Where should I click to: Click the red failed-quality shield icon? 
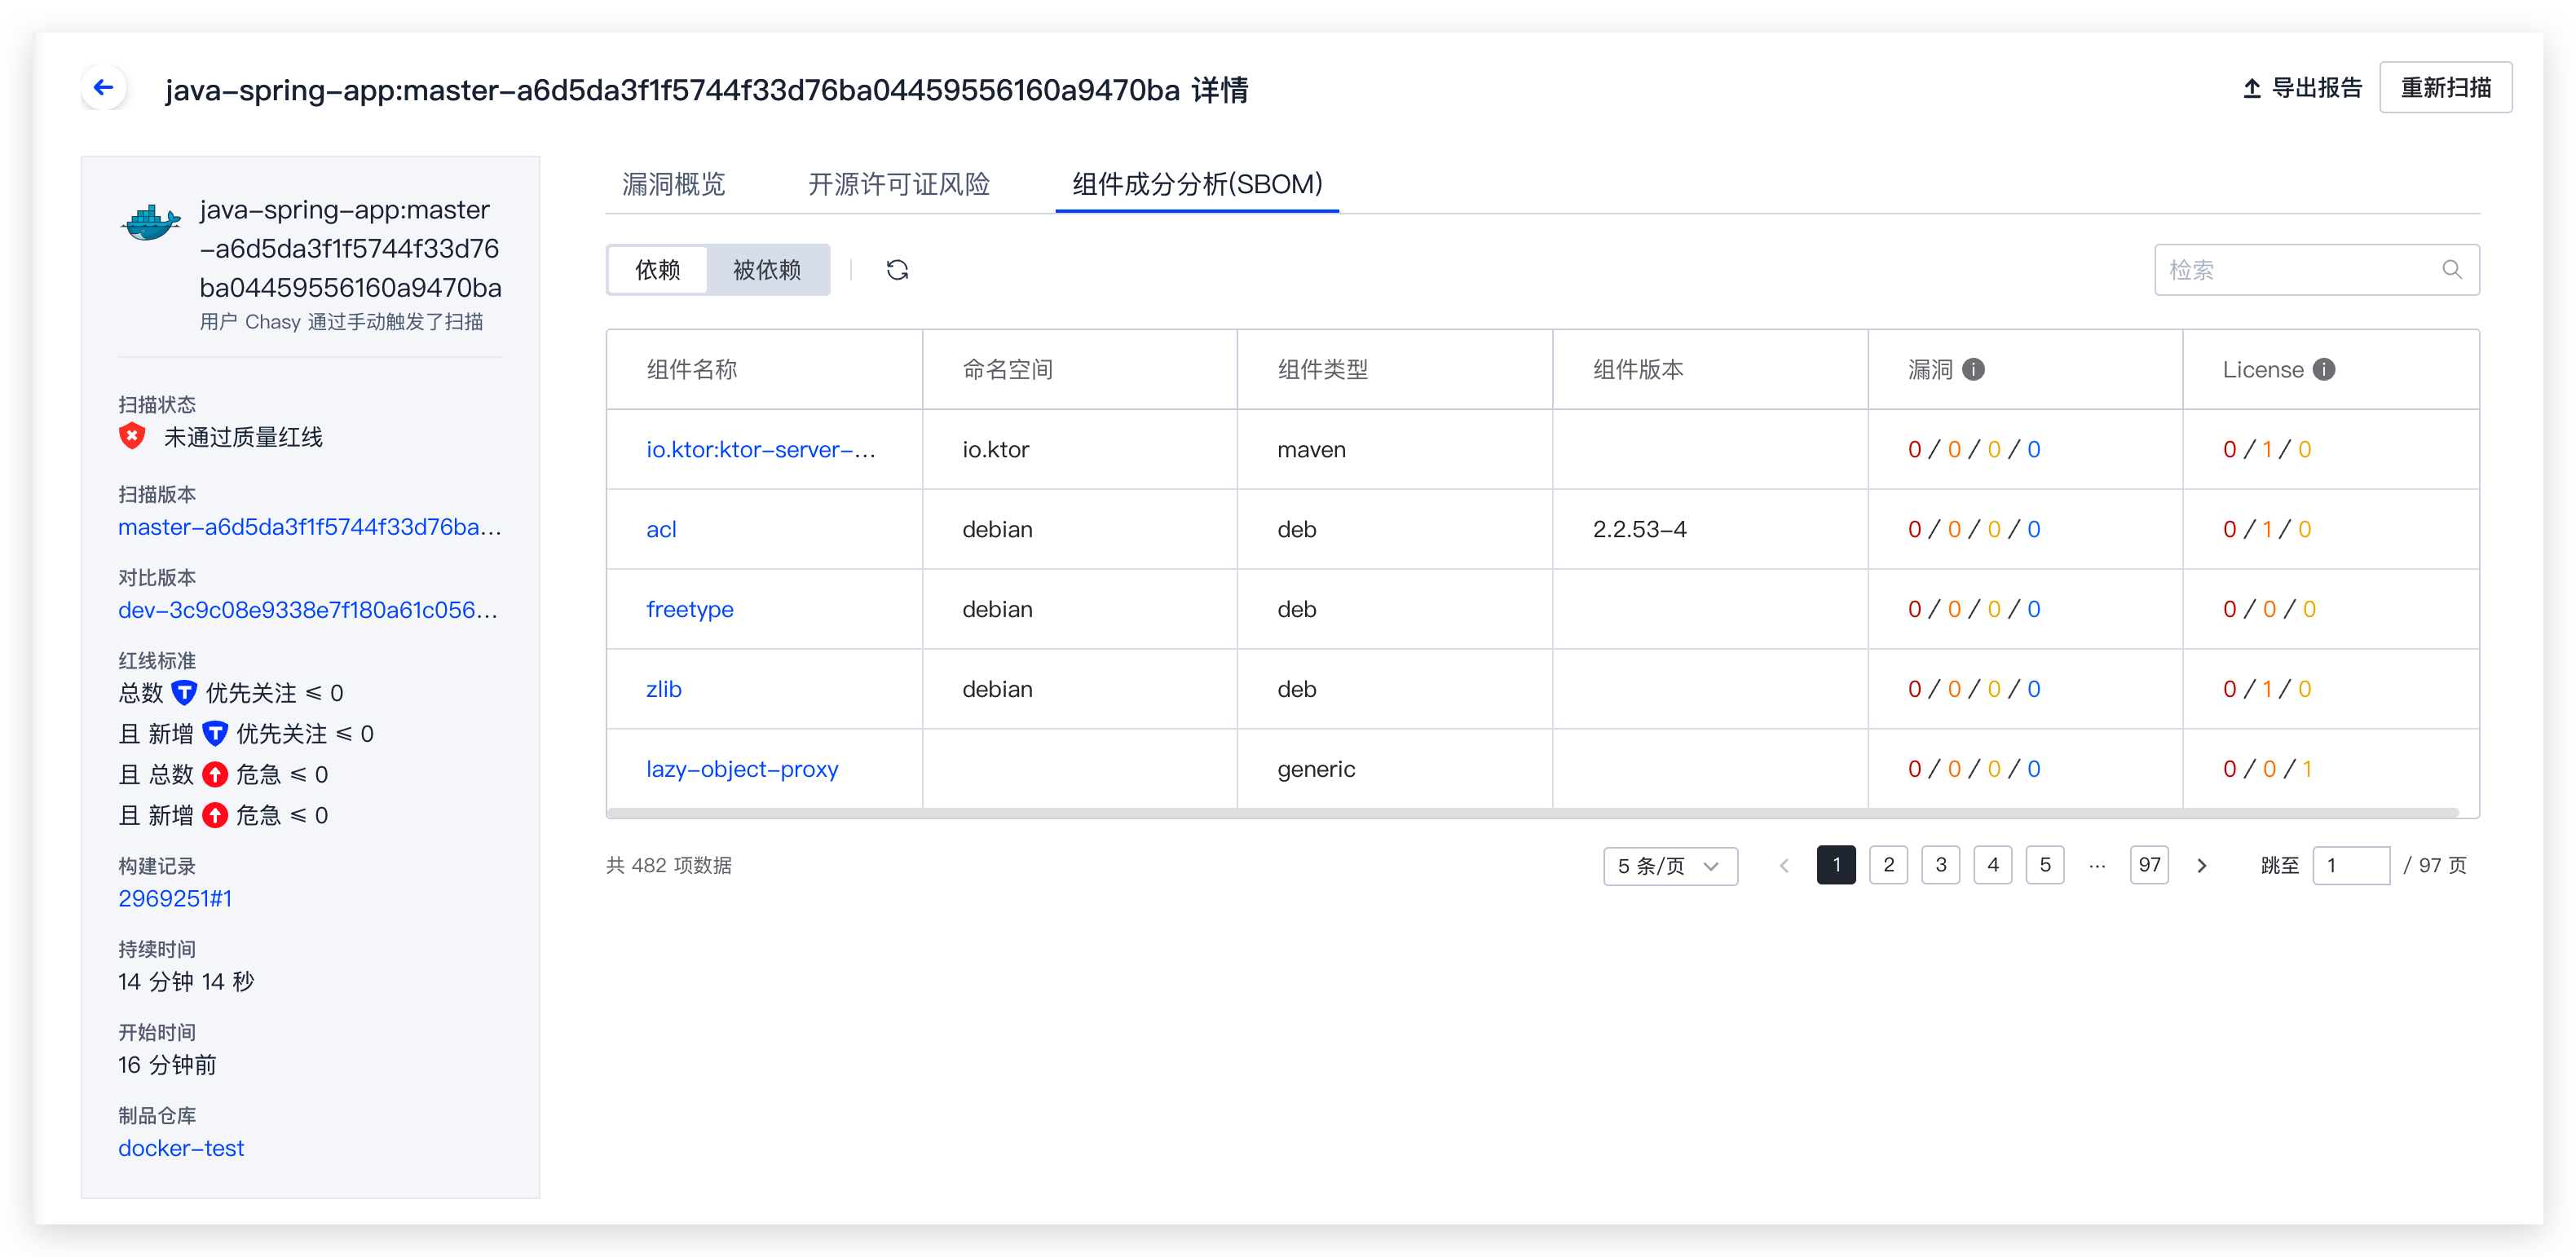(132, 436)
